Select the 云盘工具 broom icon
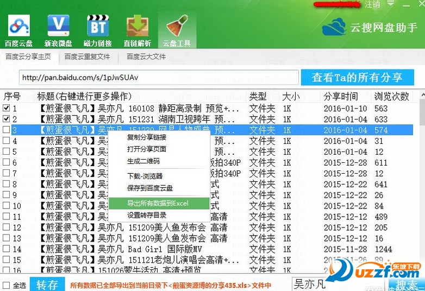This screenshot has height=291, width=425. (x=177, y=30)
